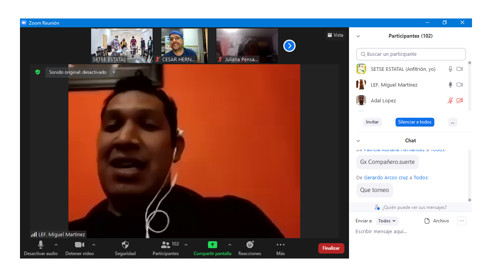
Task: Click Gerardo Arcos cruz sender name
Action: pos(386,178)
